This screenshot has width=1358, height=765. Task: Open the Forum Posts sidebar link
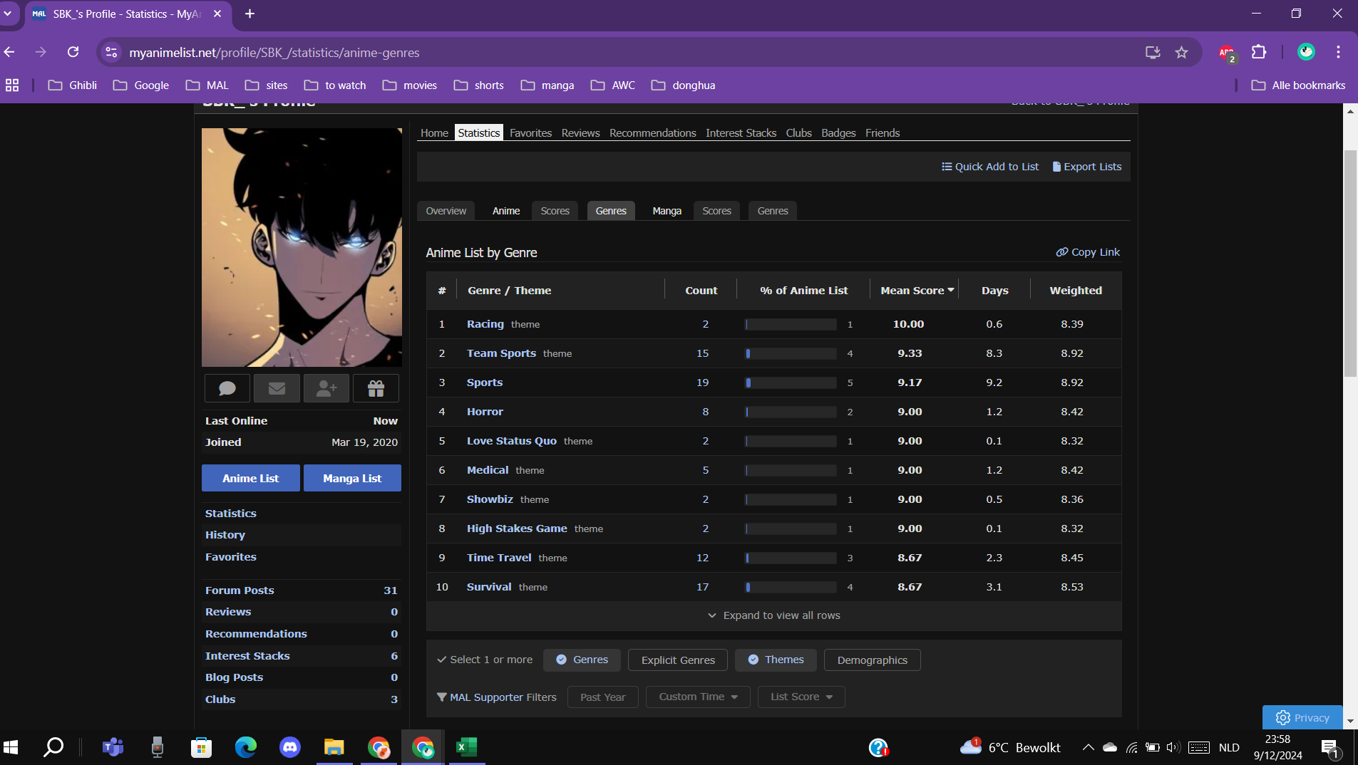click(x=240, y=590)
